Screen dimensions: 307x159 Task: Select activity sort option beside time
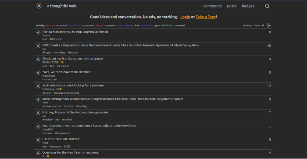pyautogui.click(x=247, y=25)
